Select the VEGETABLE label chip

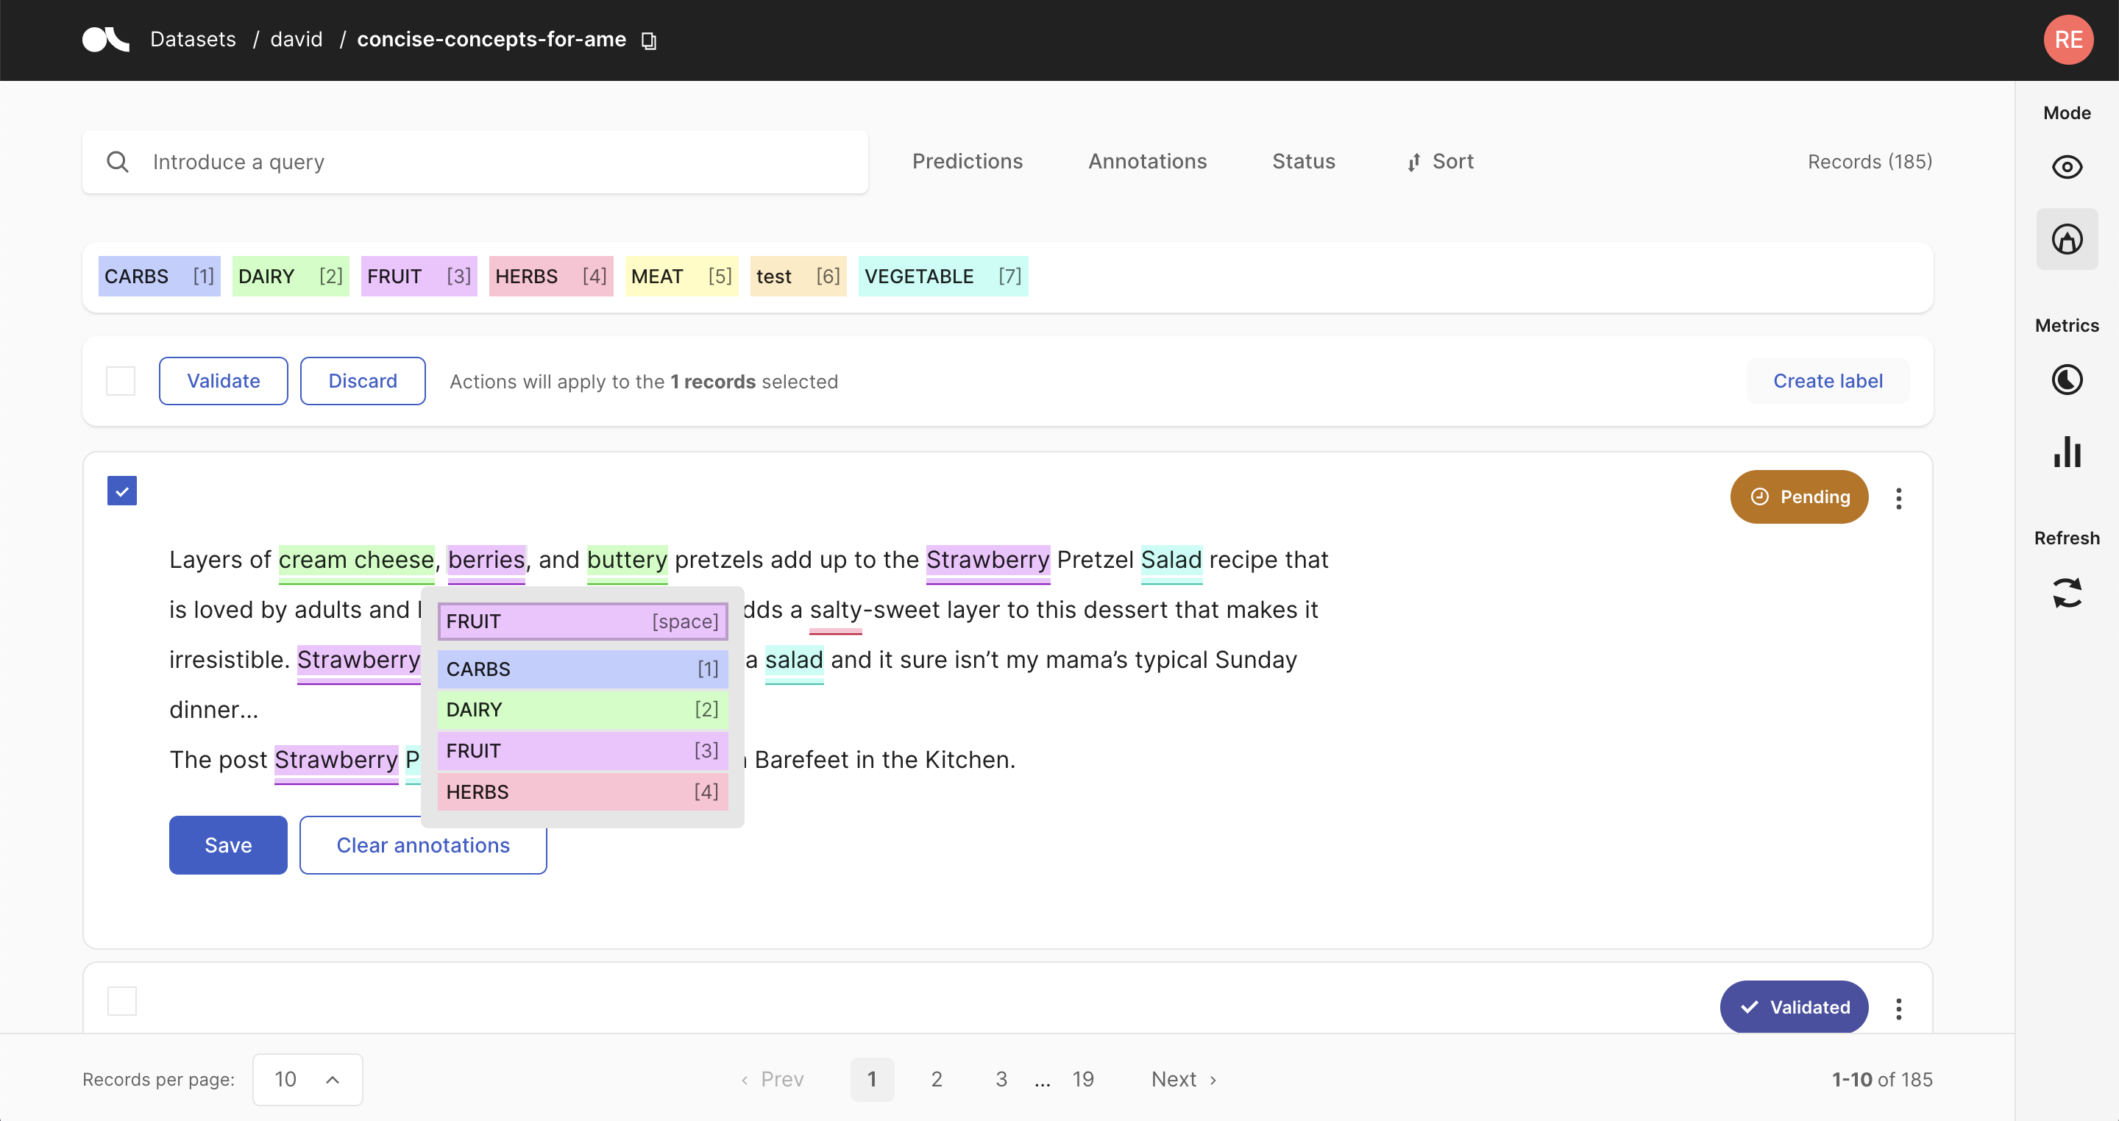[943, 277]
